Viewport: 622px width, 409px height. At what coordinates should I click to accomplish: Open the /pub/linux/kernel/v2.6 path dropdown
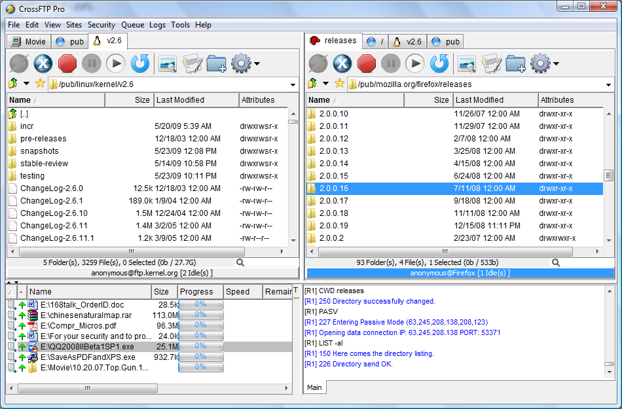pos(292,84)
